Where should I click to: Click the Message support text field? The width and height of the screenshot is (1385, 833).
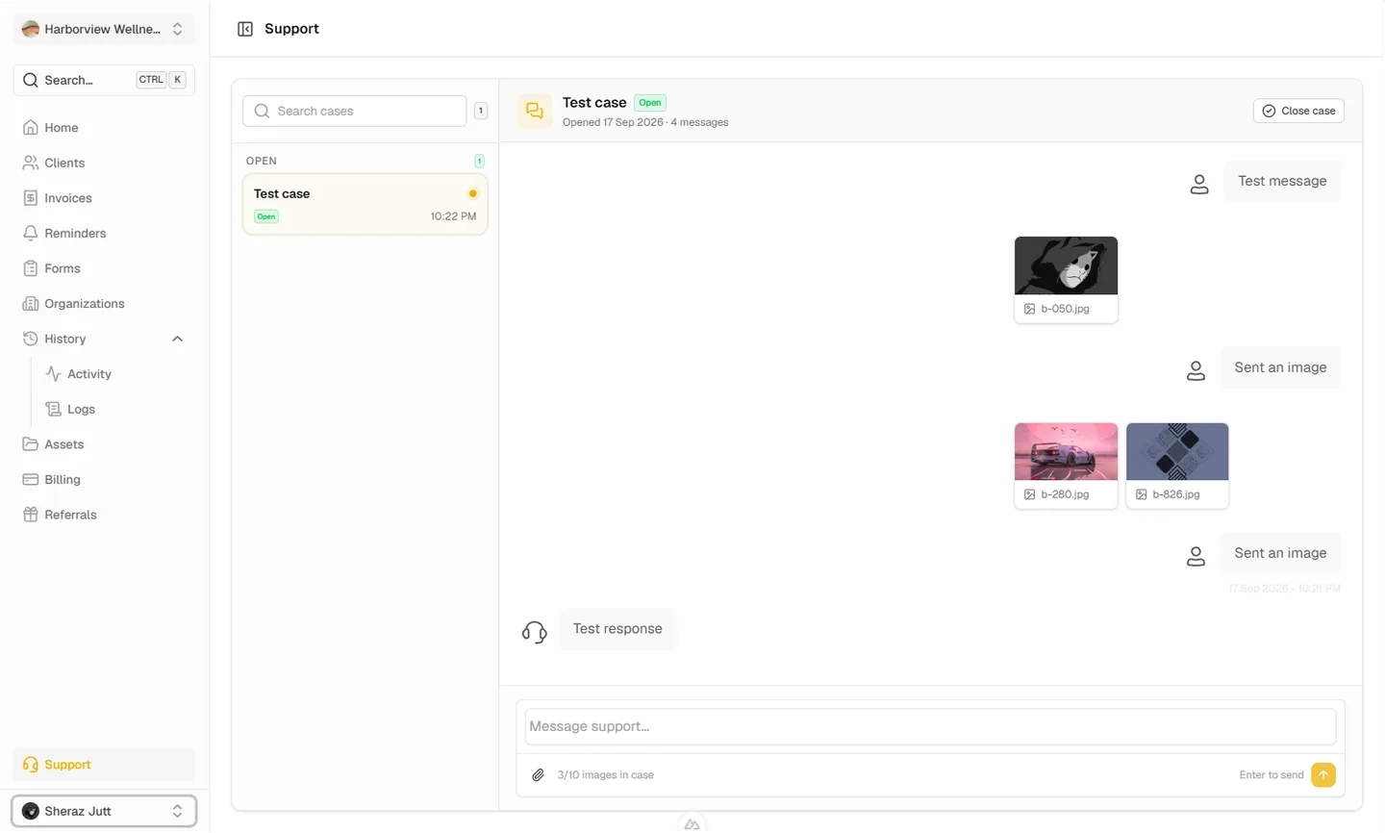(x=930, y=726)
